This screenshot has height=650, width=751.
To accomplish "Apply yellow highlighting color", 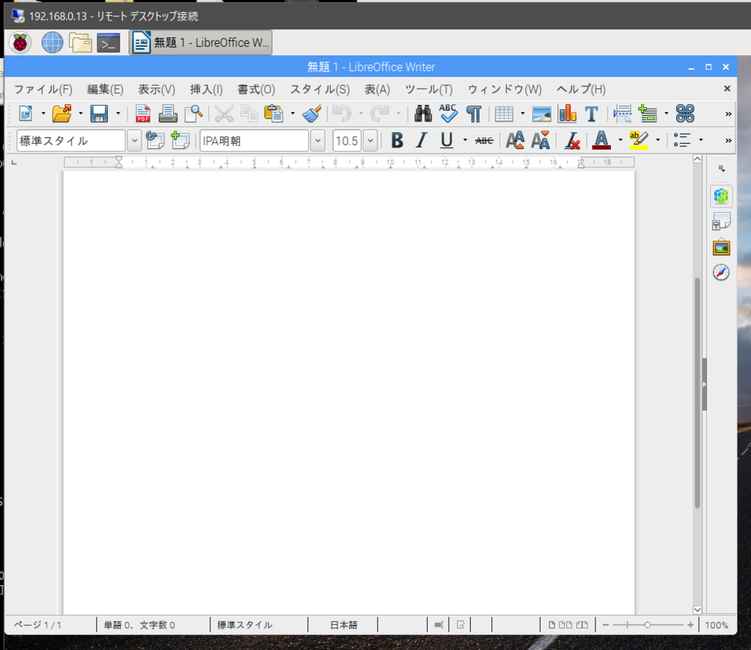I will [639, 140].
